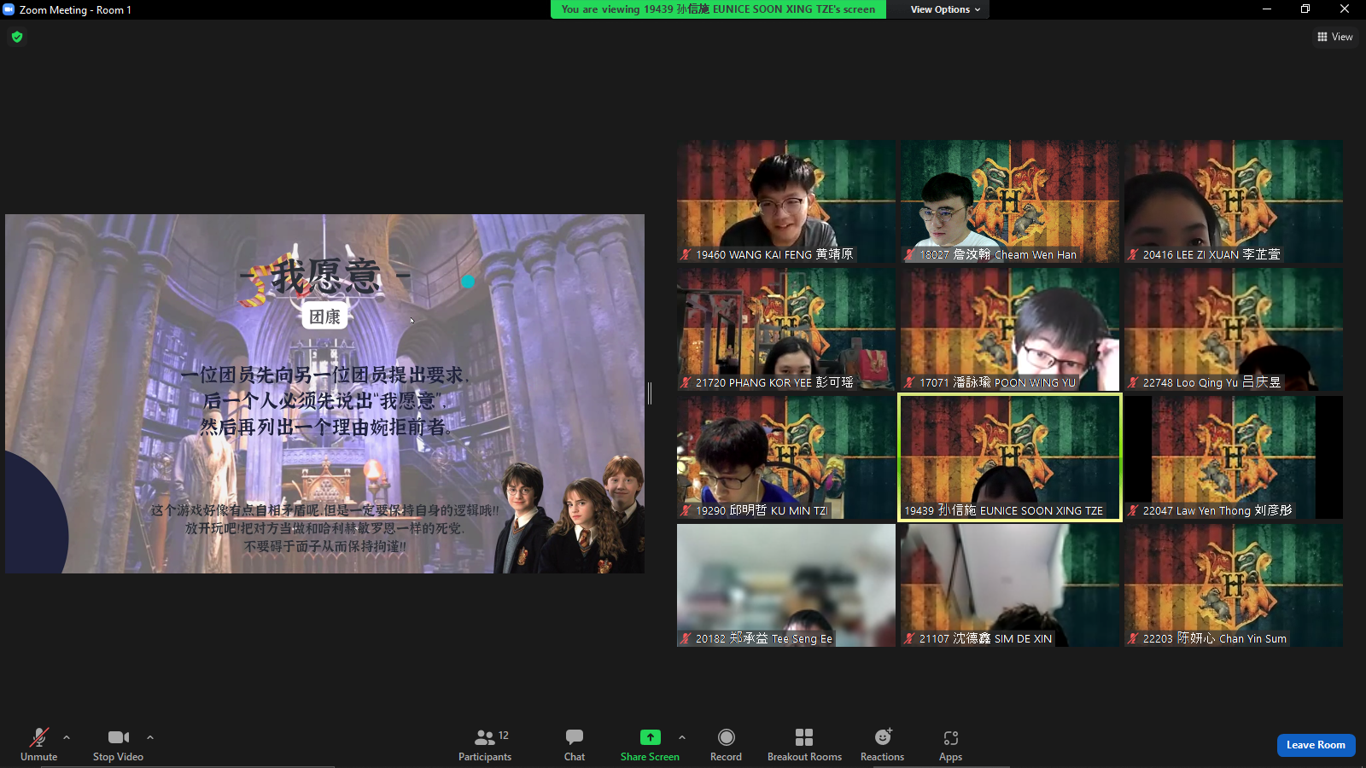
Task: Select Chan Yin Sum's video tile
Action: click(x=1234, y=585)
